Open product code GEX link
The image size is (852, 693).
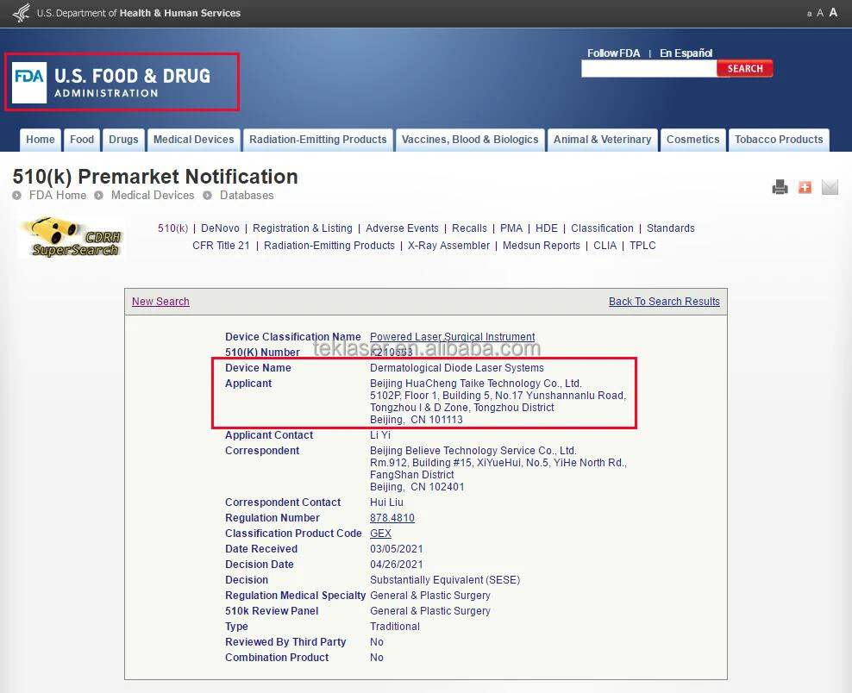(380, 534)
